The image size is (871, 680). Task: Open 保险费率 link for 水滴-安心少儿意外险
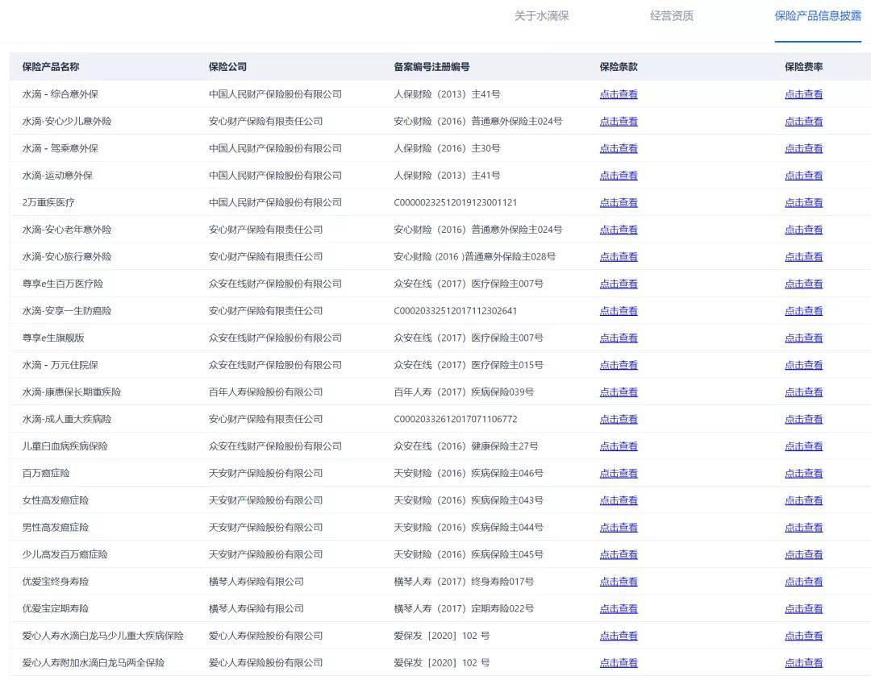click(x=803, y=122)
